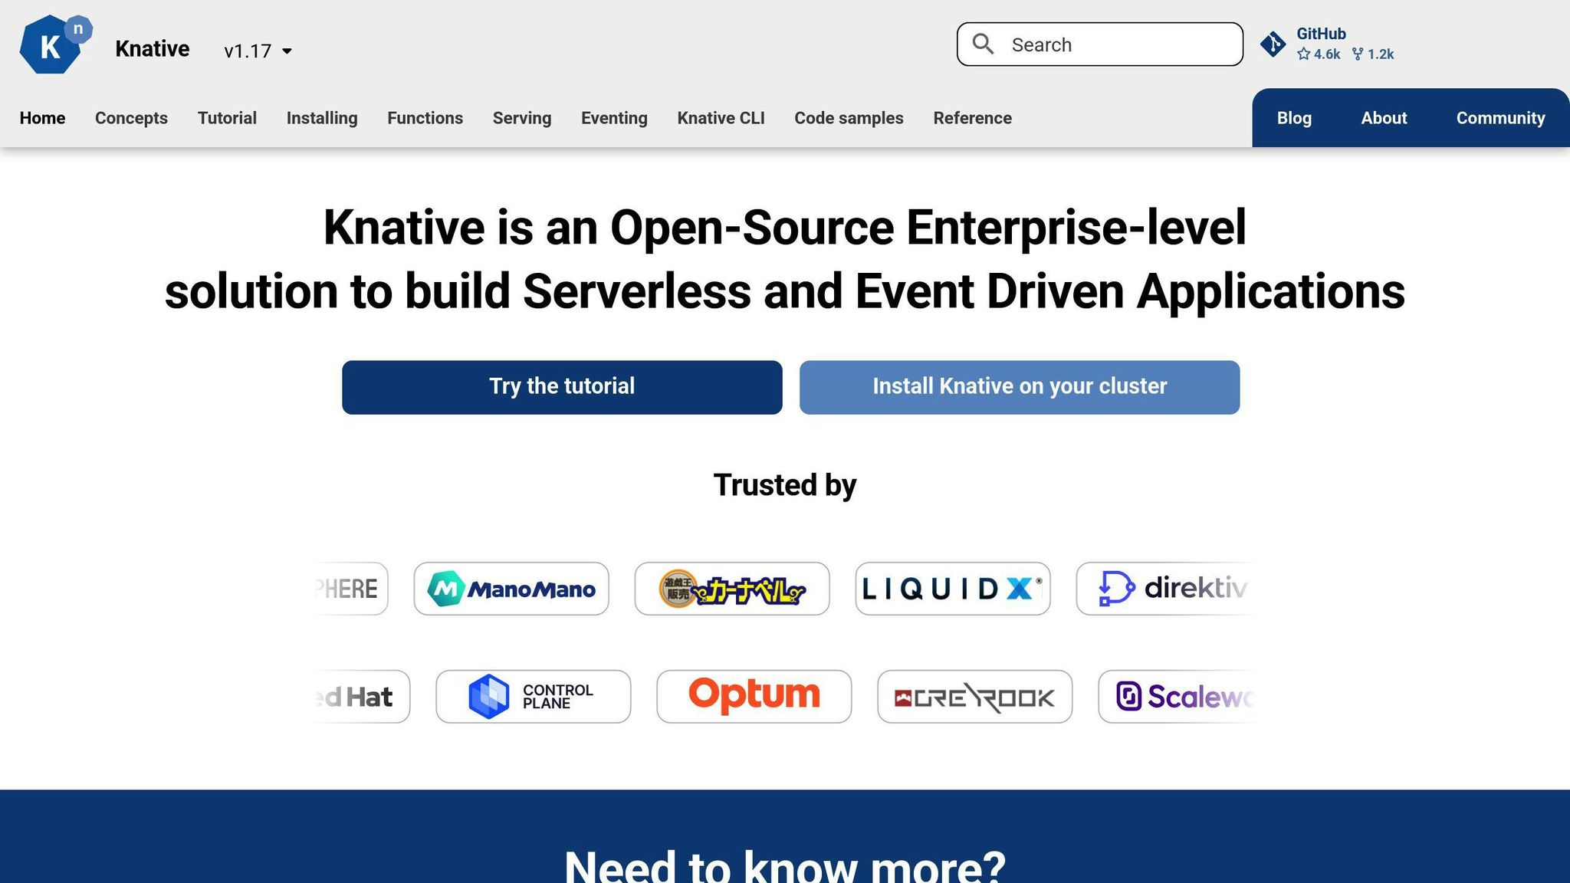Click the Try the tutorial button
This screenshot has height=883, width=1570.
pyautogui.click(x=562, y=386)
